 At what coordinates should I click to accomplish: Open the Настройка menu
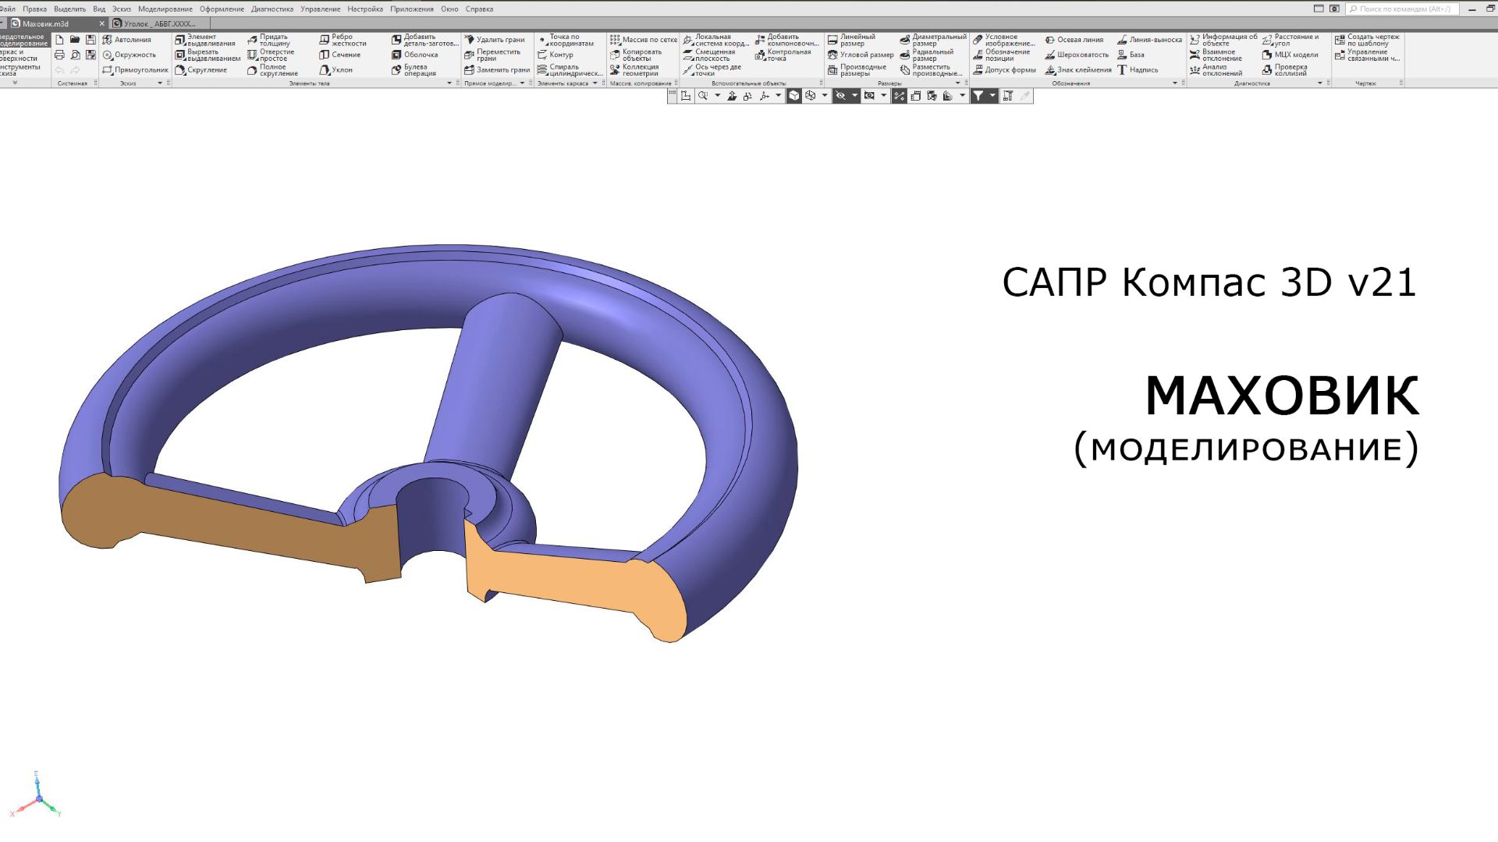click(x=365, y=9)
